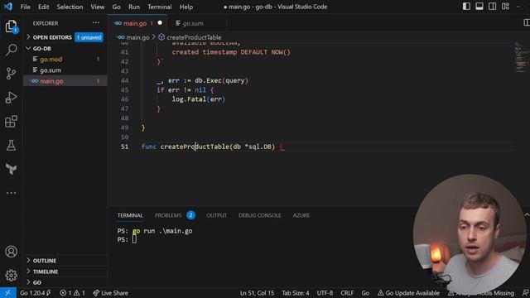The width and height of the screenshot is (530, 298).
Task: Open go.mod in the file tree
Action: pos(65,59)
